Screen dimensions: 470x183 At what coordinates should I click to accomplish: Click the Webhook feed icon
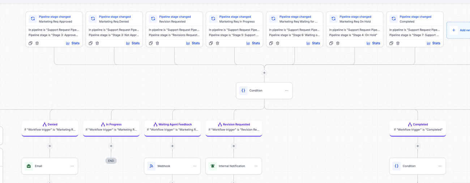click(151, 166)
